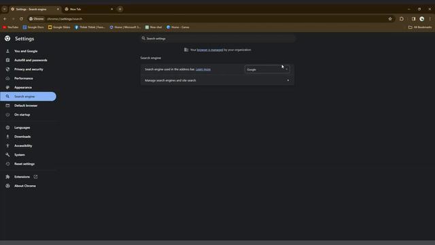Open the YouTube bookmark
Viewport: 435px width, 245px height.
[x=11, y=27]
